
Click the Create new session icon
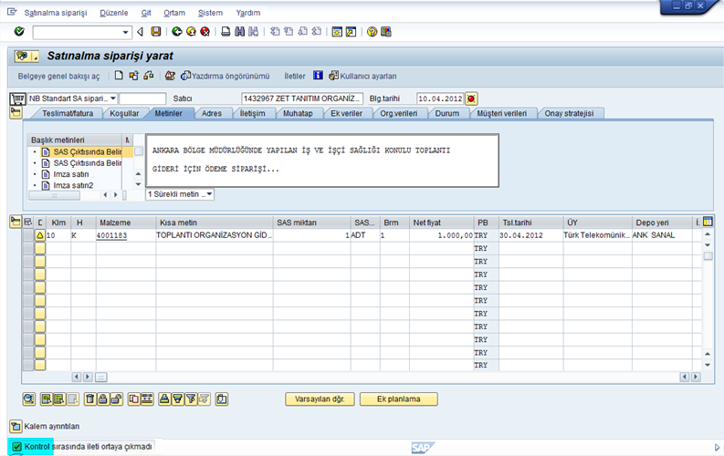337,31
